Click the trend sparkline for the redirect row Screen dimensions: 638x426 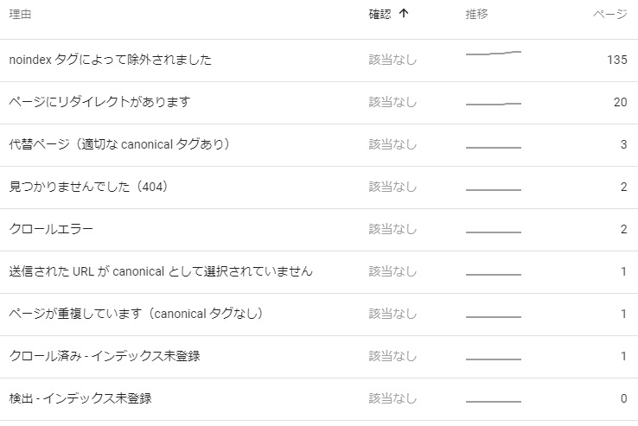(493, 104)
